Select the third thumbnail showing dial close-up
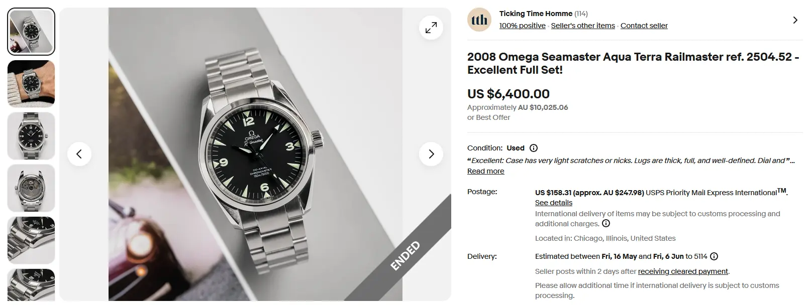This screenshot has width=810, height=308. point(31,136)
